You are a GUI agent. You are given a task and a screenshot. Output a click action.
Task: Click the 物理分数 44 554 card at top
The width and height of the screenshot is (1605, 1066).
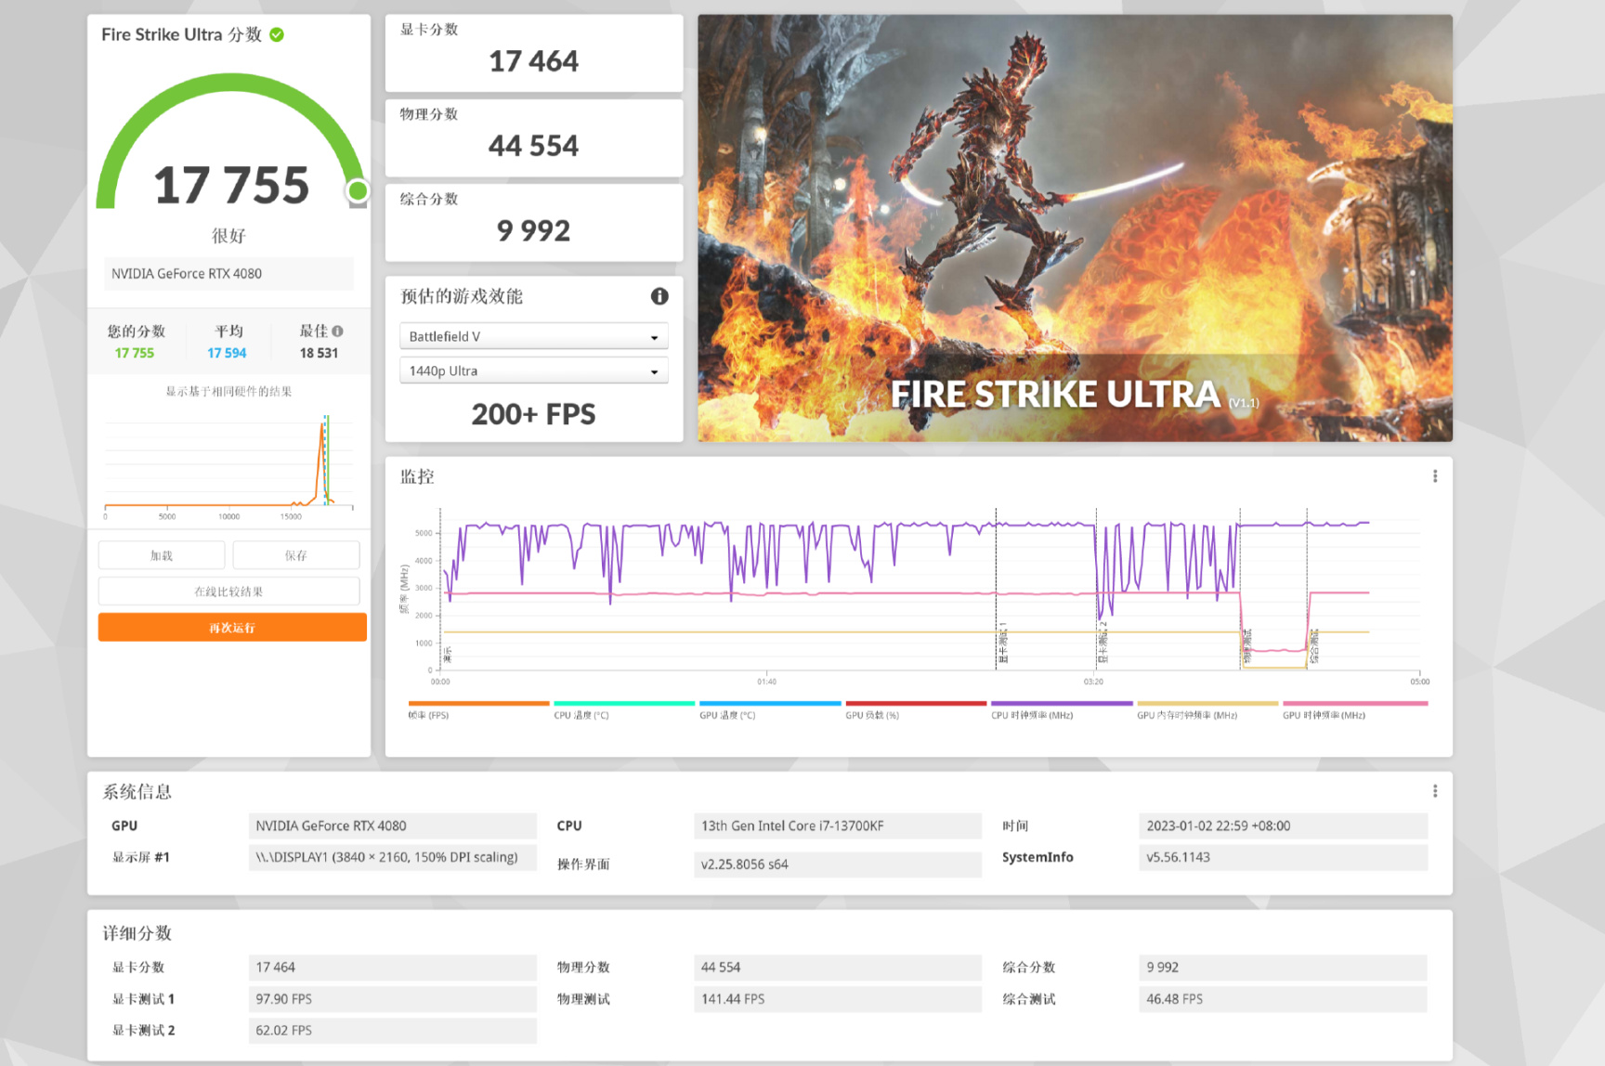[x=534, y=137]
